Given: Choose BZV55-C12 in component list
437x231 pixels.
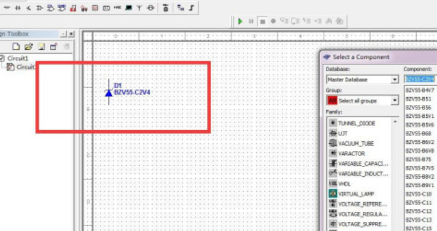Looking at the screenshot, I should pos(419,211).
